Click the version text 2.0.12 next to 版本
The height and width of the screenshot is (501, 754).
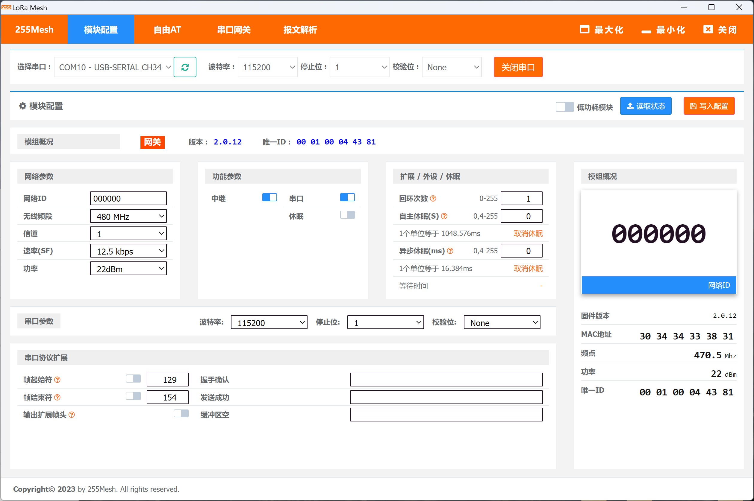pyautogui.click(x=228, y=142)
